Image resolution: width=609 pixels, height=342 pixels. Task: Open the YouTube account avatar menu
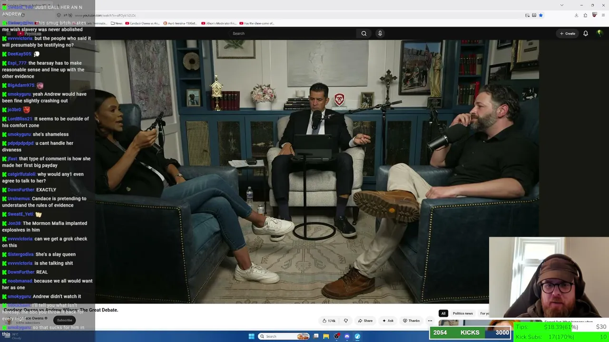(599, 33)
